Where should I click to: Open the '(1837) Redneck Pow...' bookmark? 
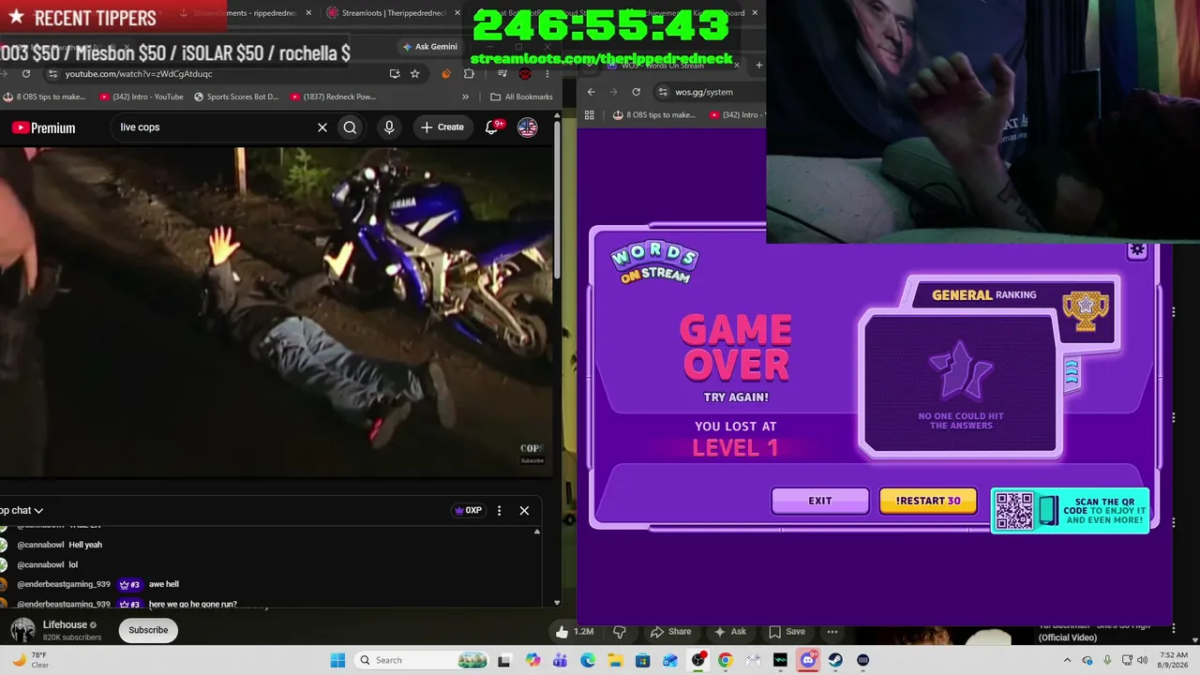pos(334,97)
